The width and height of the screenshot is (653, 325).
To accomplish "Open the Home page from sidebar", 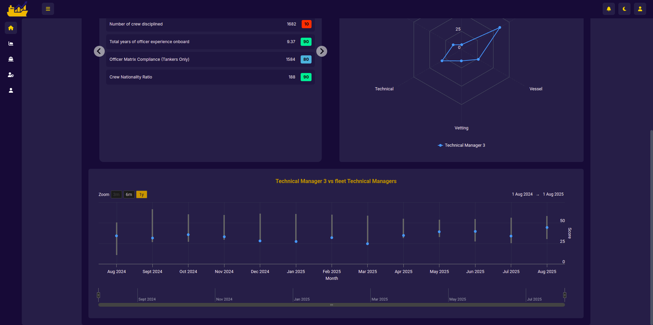I will coord(11,28).
